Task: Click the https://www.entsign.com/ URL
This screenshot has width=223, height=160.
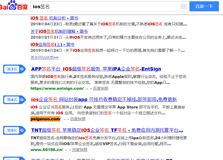Action: (57, 88)
